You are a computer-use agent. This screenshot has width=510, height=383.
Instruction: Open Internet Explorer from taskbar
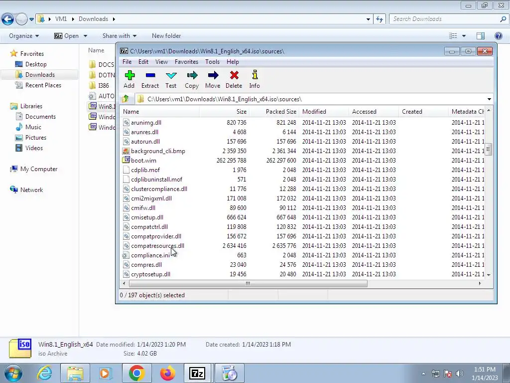[45, 373]
